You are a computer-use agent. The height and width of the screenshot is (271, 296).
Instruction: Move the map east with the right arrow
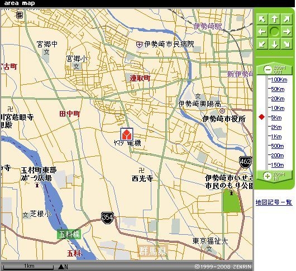[287, 32]
